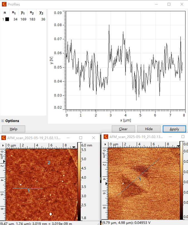This screenshot has width=188, height=225.
Task: Click the black color swatch of profile 1
Action: 7,19
